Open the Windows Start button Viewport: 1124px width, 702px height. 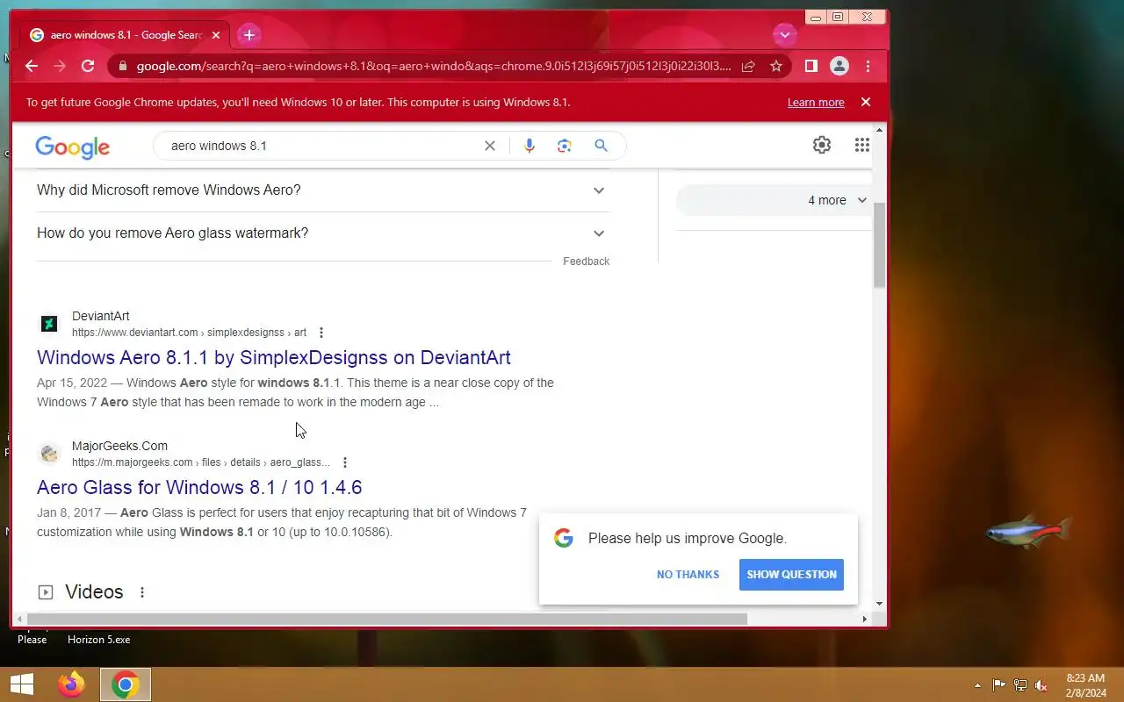22,684
